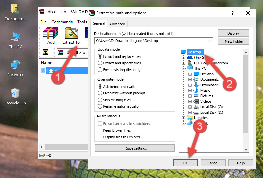The width and height of the screenshot is (263, 178).
Task: Open the This PC desktop icon
Action: (15, 40)
